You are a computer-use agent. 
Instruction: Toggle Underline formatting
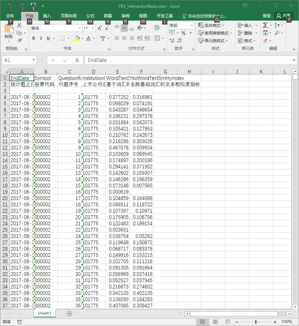point(49,38)
